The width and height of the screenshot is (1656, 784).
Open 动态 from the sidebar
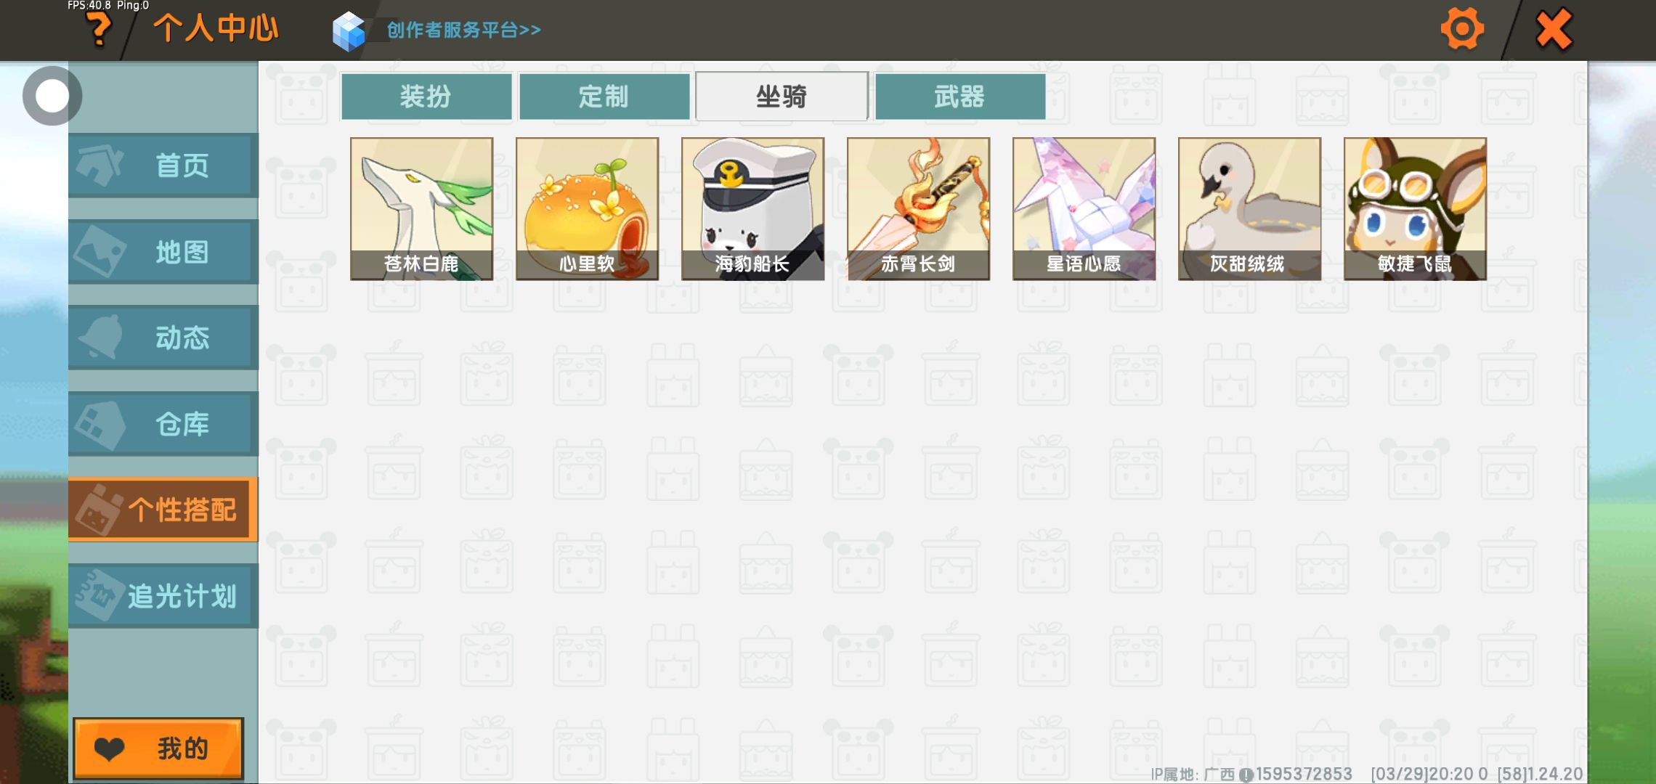click(x=163, y=338)
